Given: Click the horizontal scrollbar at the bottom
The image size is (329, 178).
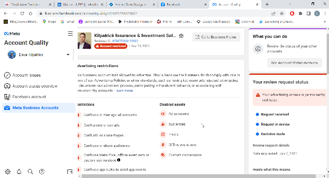Looking at the screenshot, I should (x=198, y=176).
